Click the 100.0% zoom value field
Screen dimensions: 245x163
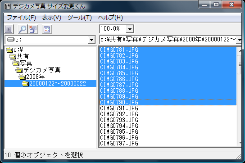pos(113,29)
